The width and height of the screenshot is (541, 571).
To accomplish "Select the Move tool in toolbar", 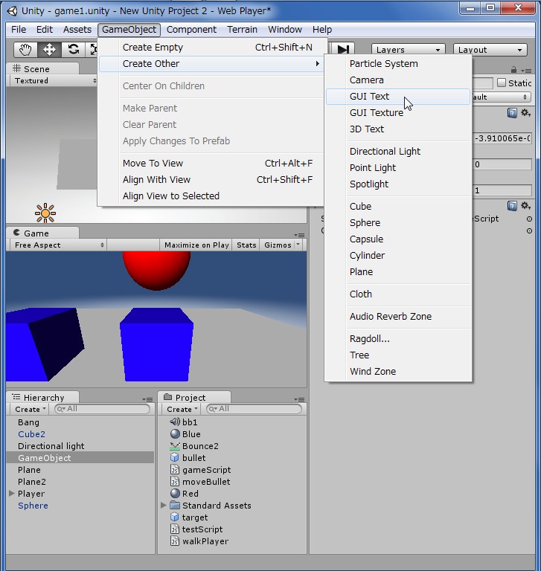I will [x=49, y=49].
